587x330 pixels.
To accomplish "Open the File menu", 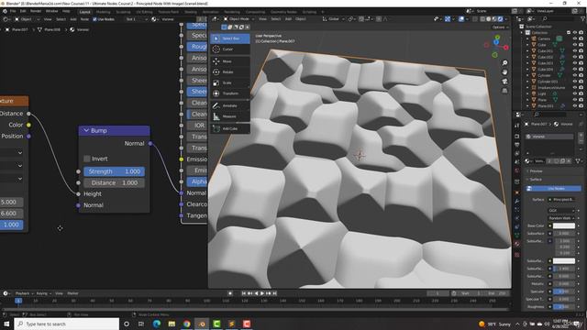I will tap(13, 11).
